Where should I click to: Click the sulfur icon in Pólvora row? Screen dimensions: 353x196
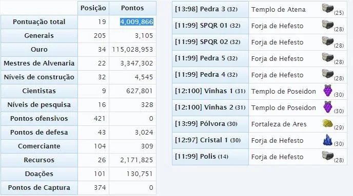coord(327,123)
